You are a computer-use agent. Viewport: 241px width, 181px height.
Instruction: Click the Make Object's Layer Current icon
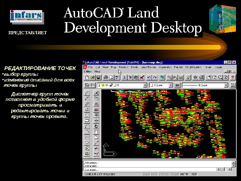pyautogui.click(x=87, y=85)
